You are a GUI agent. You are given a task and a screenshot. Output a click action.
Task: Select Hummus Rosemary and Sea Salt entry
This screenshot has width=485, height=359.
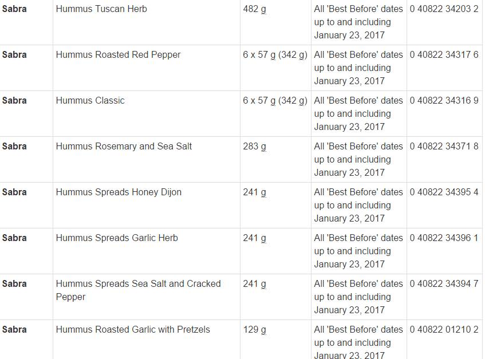coord(124,147)
